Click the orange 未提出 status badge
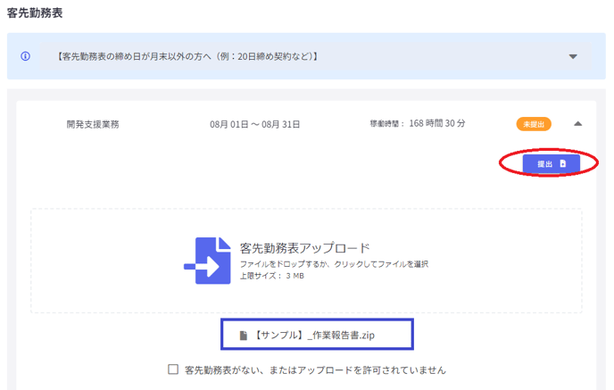The width and height of the screenshot is (614, 390). click(x=533, y=124)
